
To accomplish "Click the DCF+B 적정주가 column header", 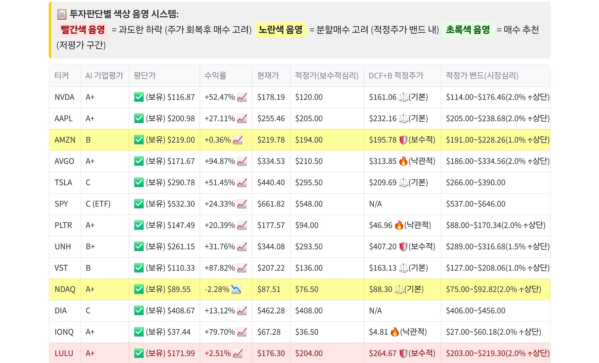I will 396,75.
